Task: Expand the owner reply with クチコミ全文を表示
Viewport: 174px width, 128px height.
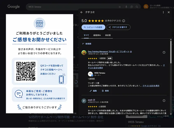Action: pos(151,86)
